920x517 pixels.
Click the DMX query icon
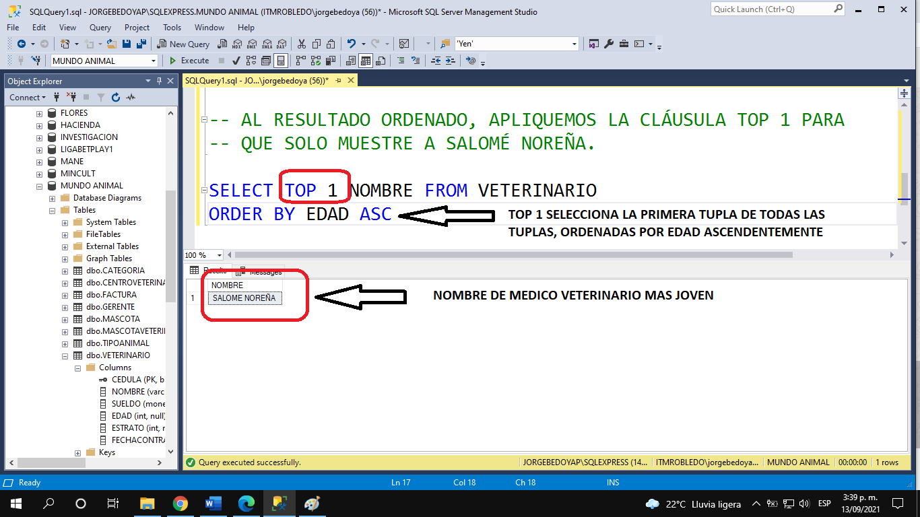tap(252, 44)
